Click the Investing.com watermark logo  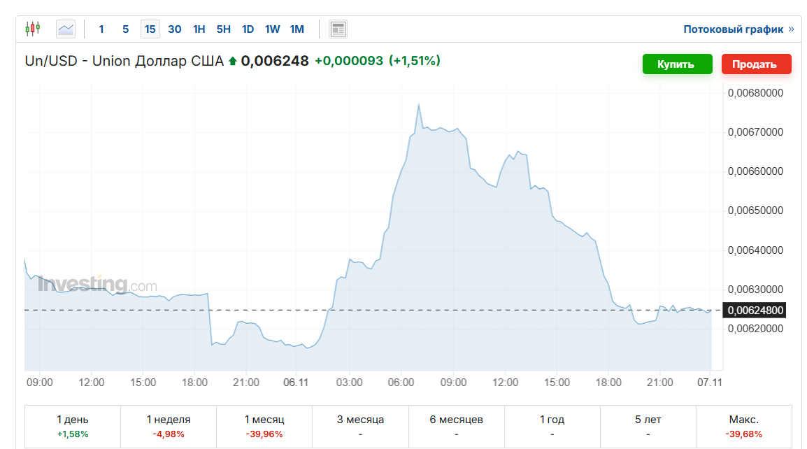pyautogui.click(x=97, y=285)
